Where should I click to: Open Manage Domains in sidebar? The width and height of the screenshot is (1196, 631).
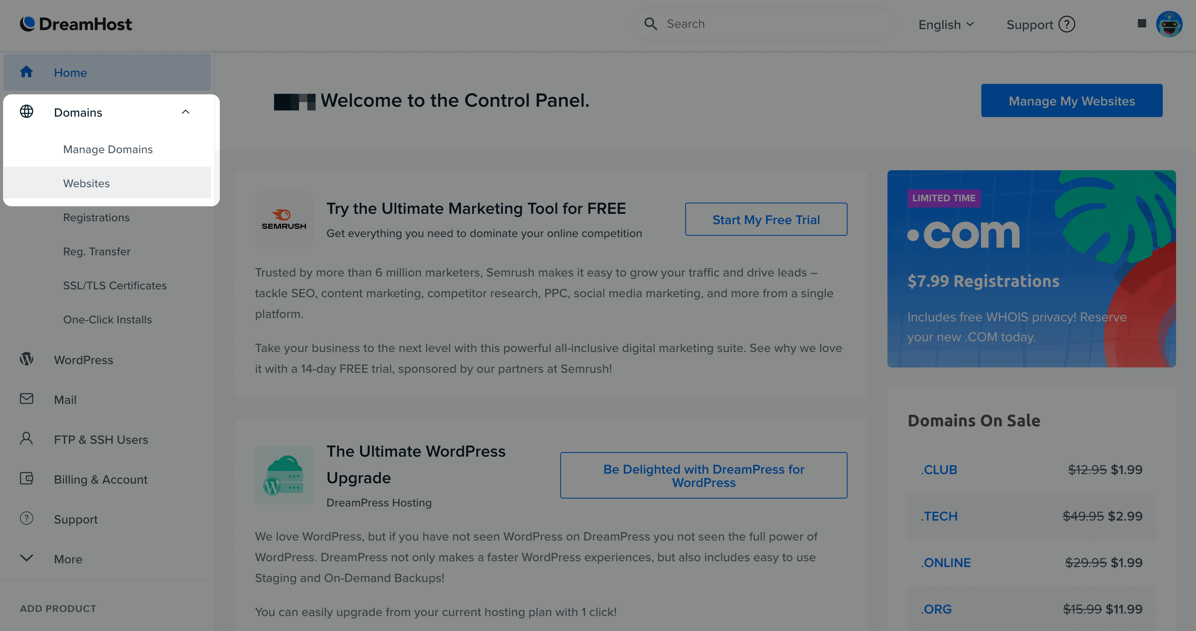click(108, 149)
